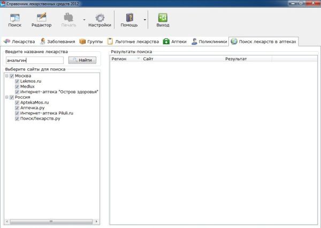The height and width of the screenshot is (228, 321).
Task: Sort by the Сайт column header
Action: (x=182, y=59)
